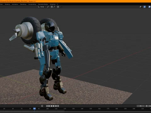Viewport: 151px width, 113px height.
Task: Jump to the previous keyframe
Action: [49, 106]
